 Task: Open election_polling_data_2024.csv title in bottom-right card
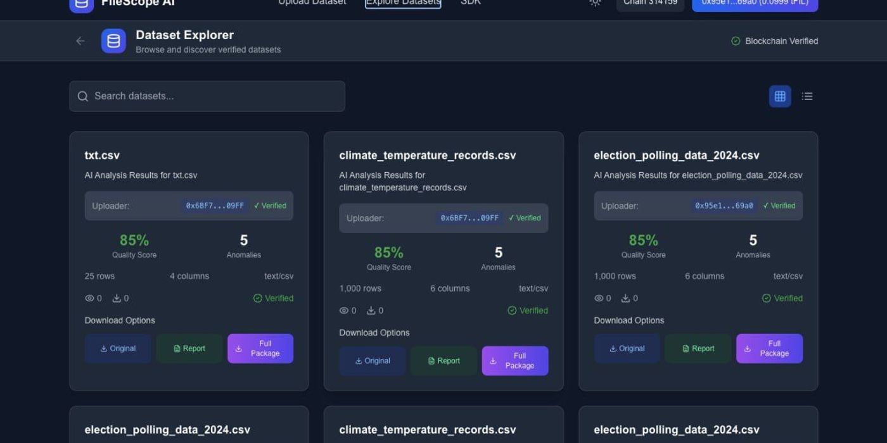(x=677, y=430)
